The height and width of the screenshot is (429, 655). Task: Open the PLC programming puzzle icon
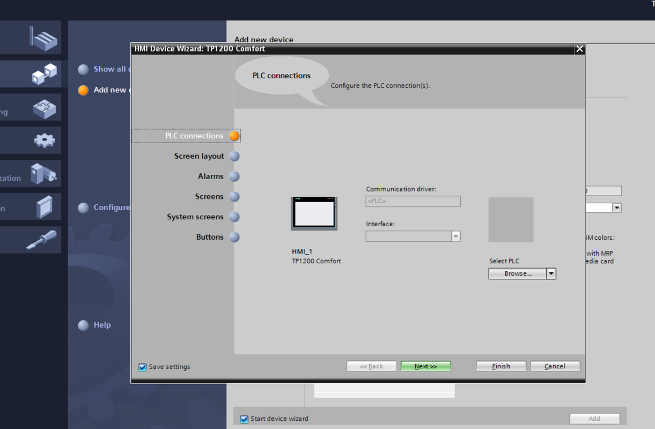[x=44, y=109]
